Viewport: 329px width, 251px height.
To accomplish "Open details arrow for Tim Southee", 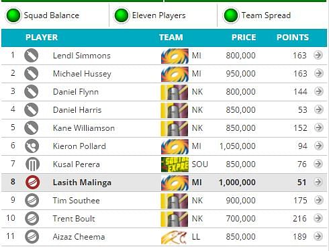I will click(318, 200).
